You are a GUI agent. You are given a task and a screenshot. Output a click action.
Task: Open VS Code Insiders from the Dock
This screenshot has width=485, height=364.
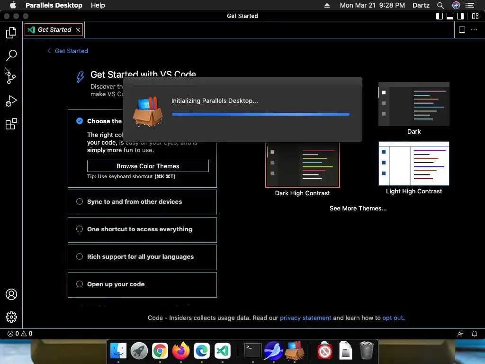[223, 351]
